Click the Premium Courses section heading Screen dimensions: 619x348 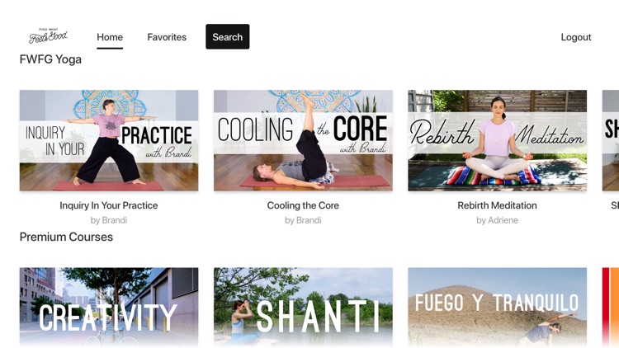(x=66, y=237)
